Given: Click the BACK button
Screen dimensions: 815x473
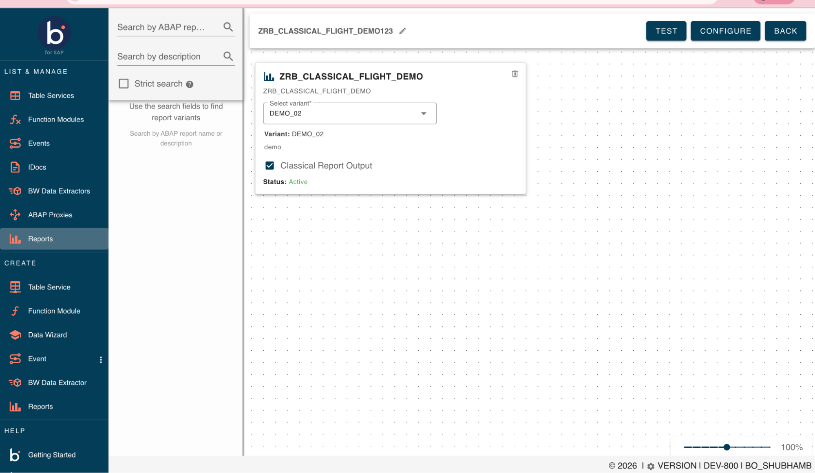Looking at the screenshot, I should (785, 31).
